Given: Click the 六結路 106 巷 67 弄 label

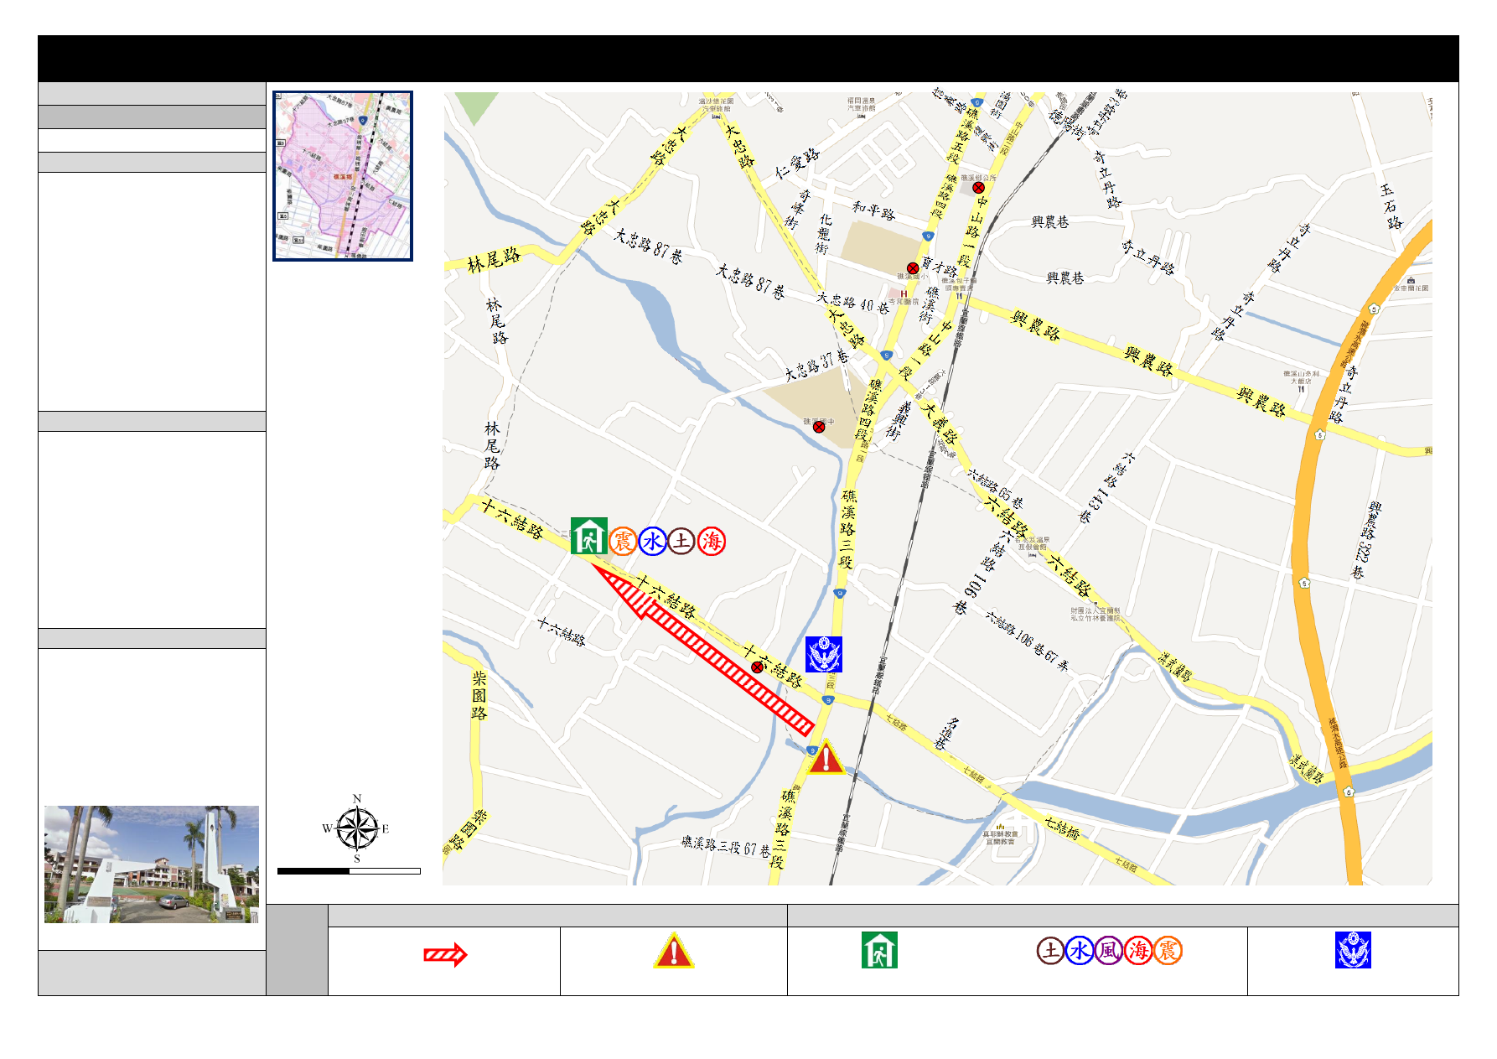Looking at the screenshot, I should [x=1028, y=642].
